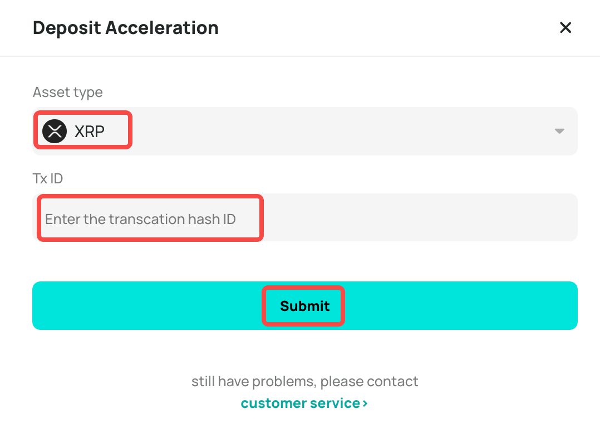This screenshot has height=428, width=600.
Task: Click the Tx ID label
Action: [48, 178]
